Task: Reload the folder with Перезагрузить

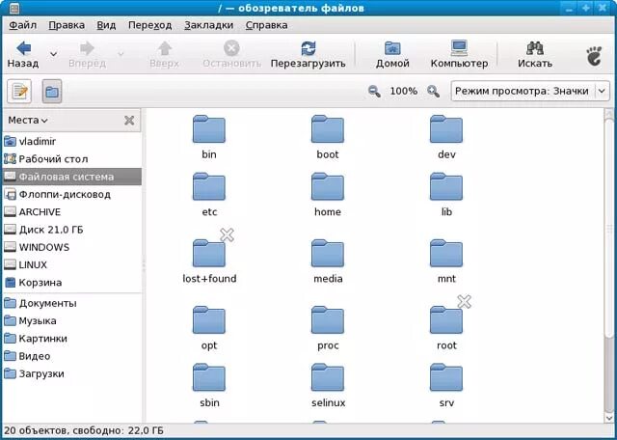Action: (x=308, y=55)
